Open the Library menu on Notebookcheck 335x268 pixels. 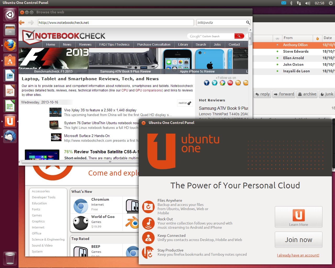pyautogui.click(x=183, y=45)
